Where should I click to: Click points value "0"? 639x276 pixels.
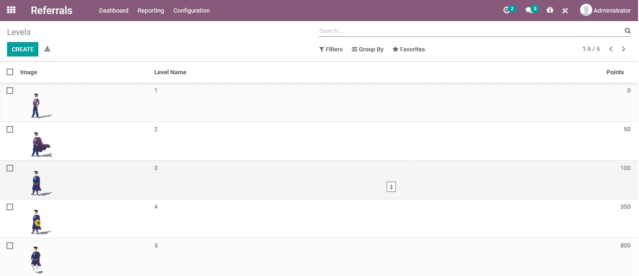pyautogui.click(x=629, y=91)
